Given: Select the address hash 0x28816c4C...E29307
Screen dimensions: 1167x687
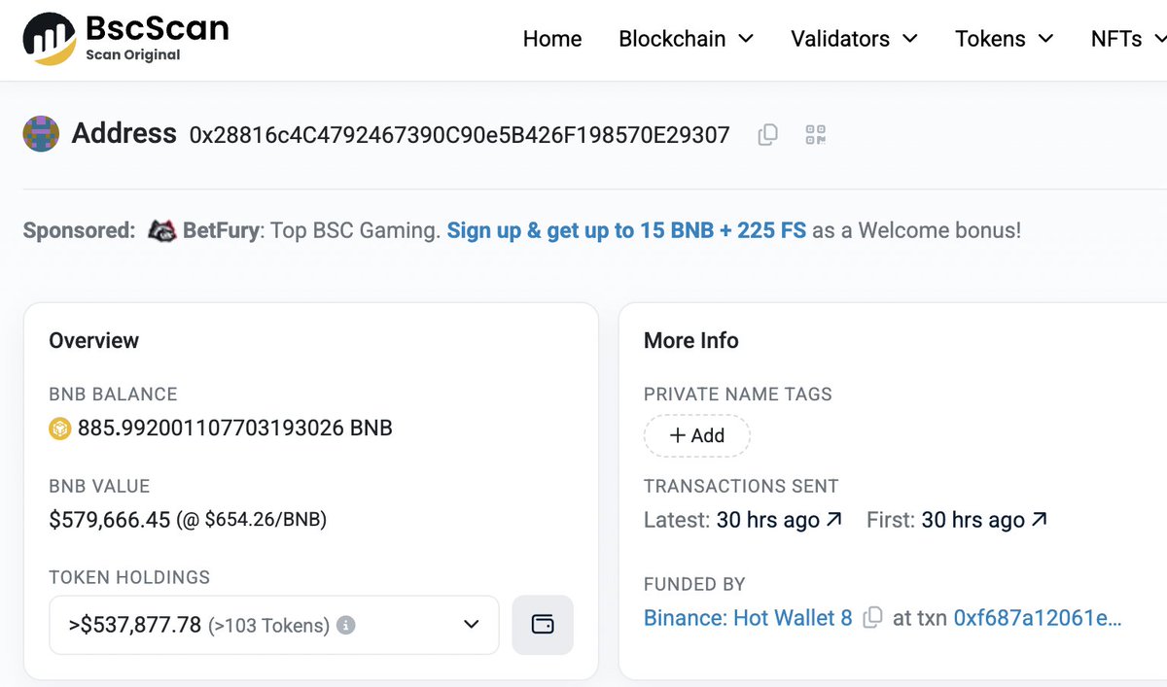Looking at the screenshot, I should (x=459, y=135).
